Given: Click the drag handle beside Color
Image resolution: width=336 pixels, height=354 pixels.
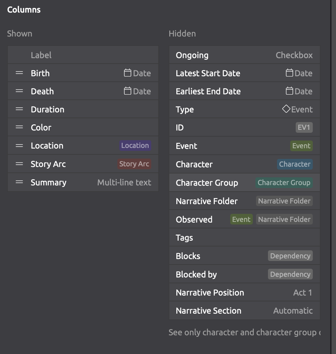Looking at the screenshot, I should pyautogui.click(x=19, y=127).
